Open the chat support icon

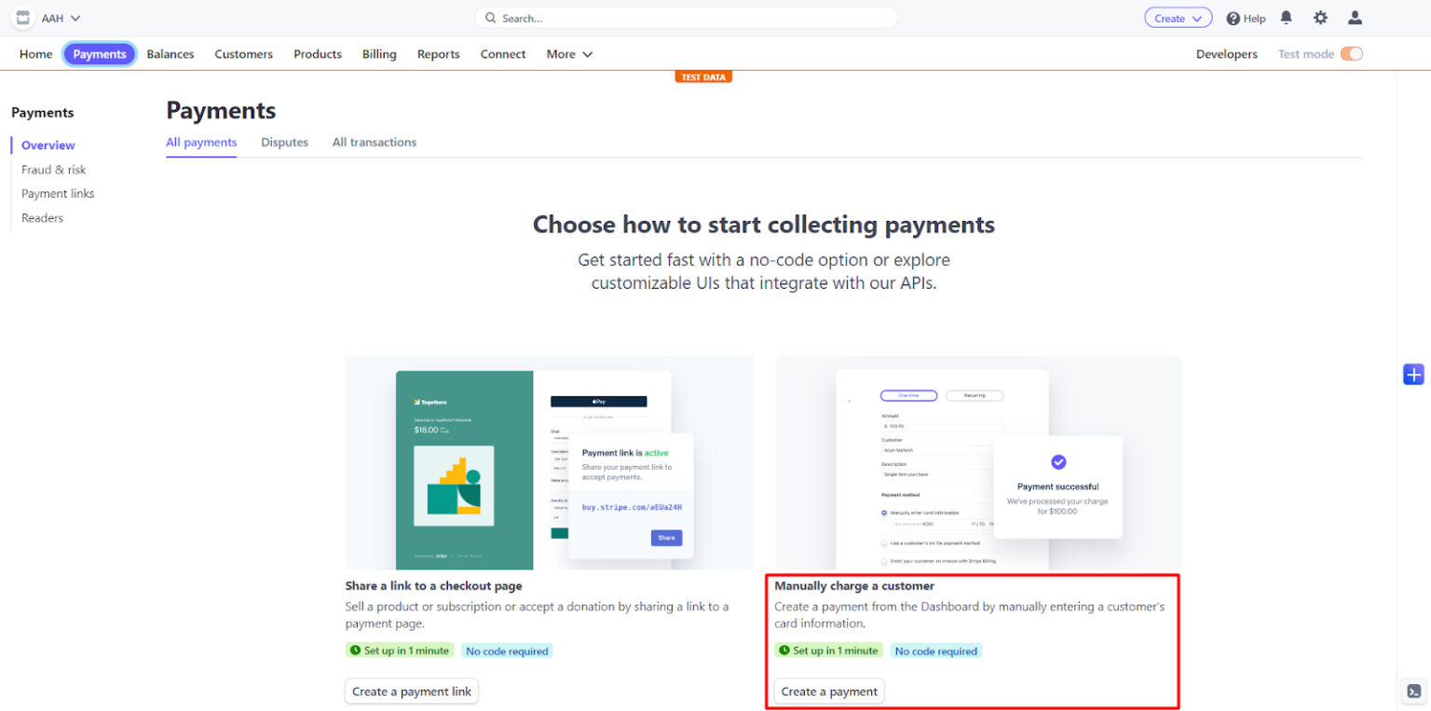[1413, 690]
